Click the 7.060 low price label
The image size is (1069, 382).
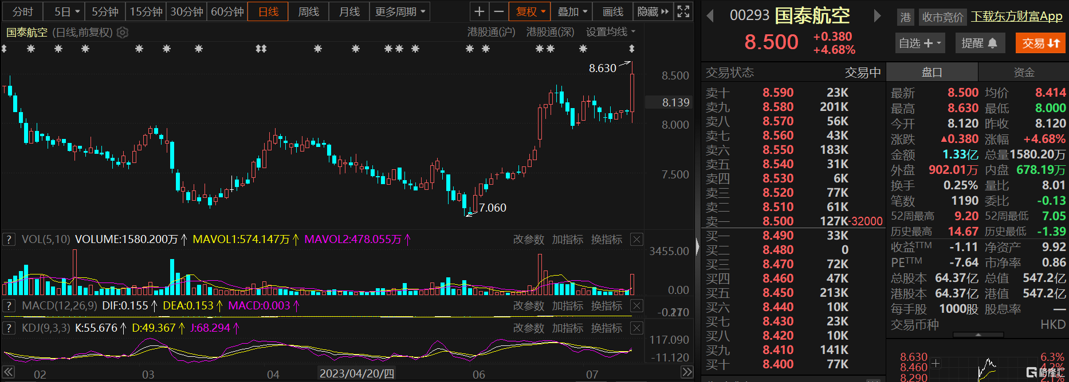[493, 208]
